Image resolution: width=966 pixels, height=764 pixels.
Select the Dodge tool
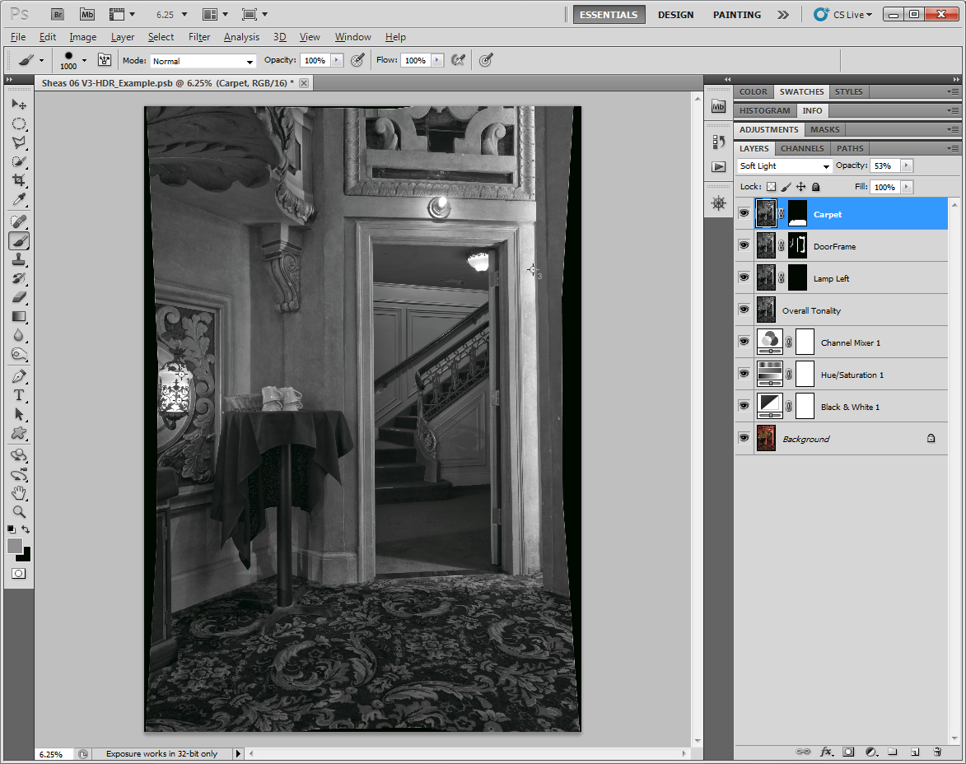[x=19, y=355]
